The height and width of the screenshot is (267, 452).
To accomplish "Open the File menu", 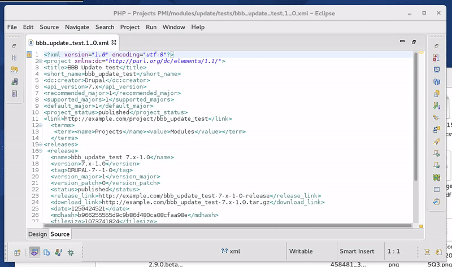I will (12, 27).
